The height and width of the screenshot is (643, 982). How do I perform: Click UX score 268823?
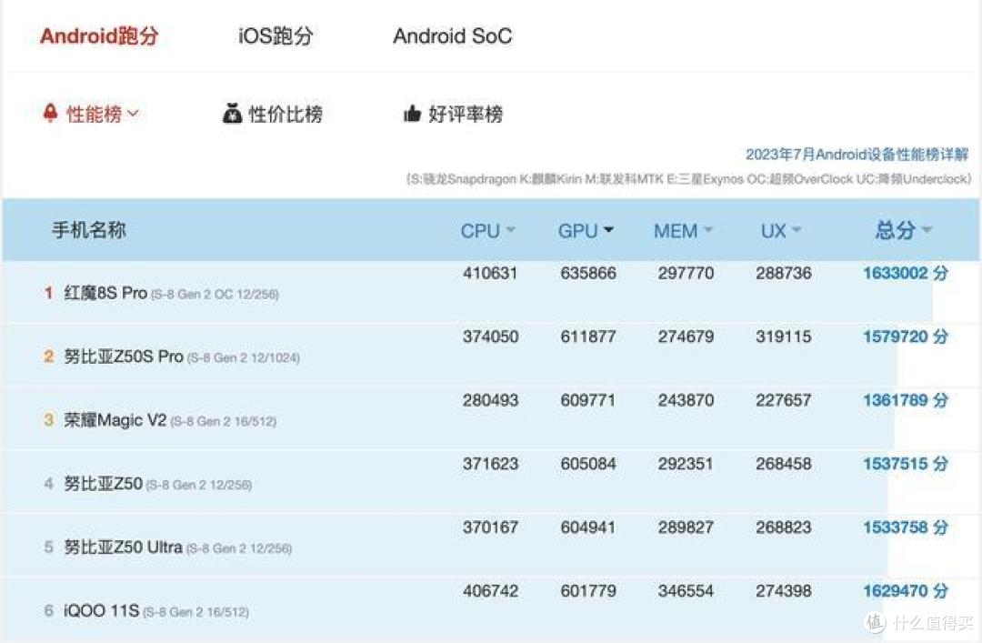click(x=784, y=527)
